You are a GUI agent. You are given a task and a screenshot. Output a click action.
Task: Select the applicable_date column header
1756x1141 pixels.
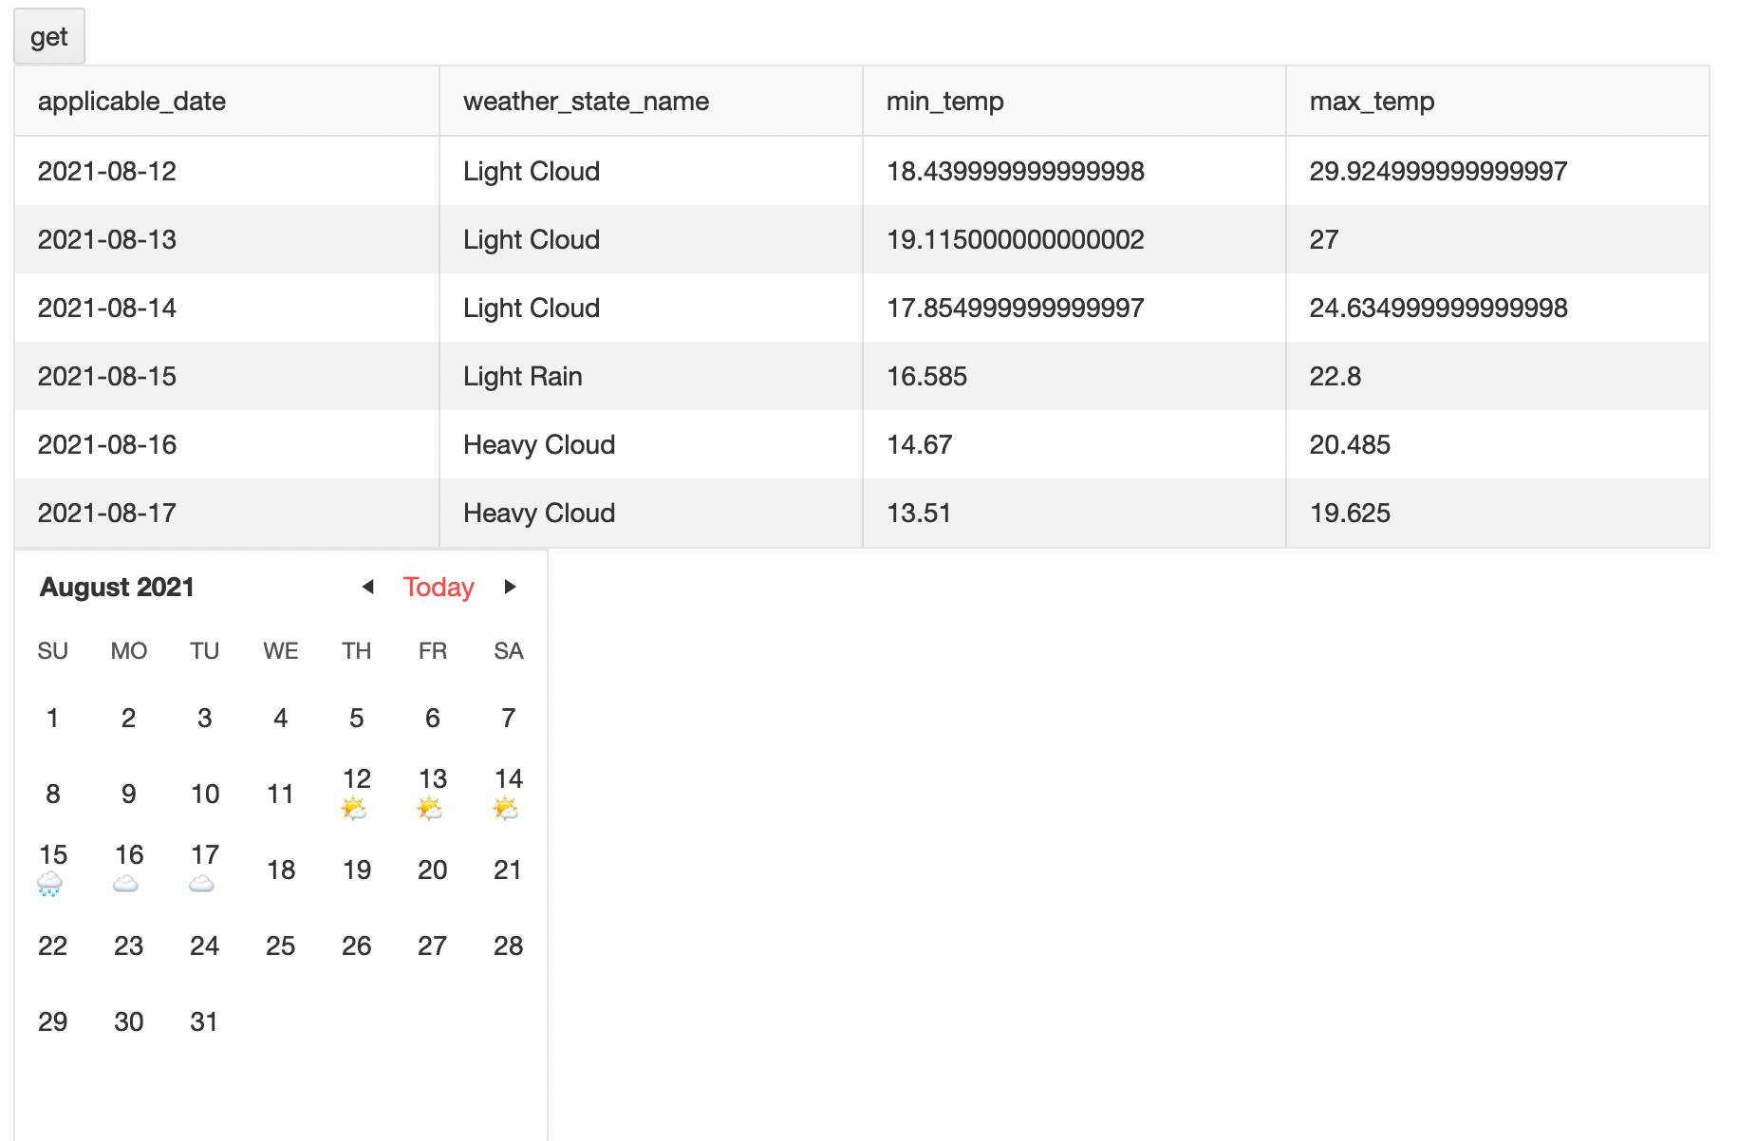tap(132, 102)
